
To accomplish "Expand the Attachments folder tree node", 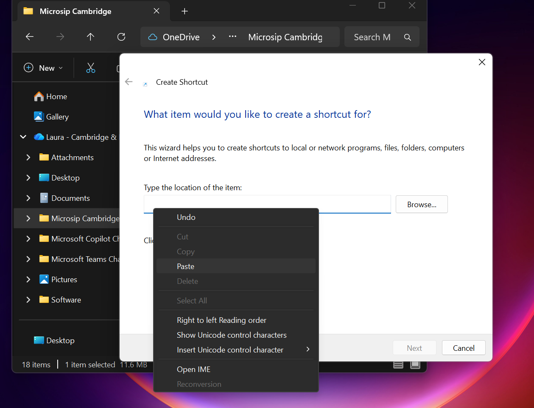I will 28,158.
